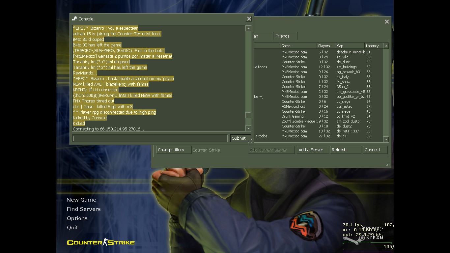Click the server list scroll up arrow
The height and width of the screenshot is (253, 450).
(386, 46)
